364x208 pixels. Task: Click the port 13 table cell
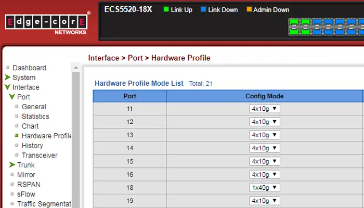tap(130, 135)
